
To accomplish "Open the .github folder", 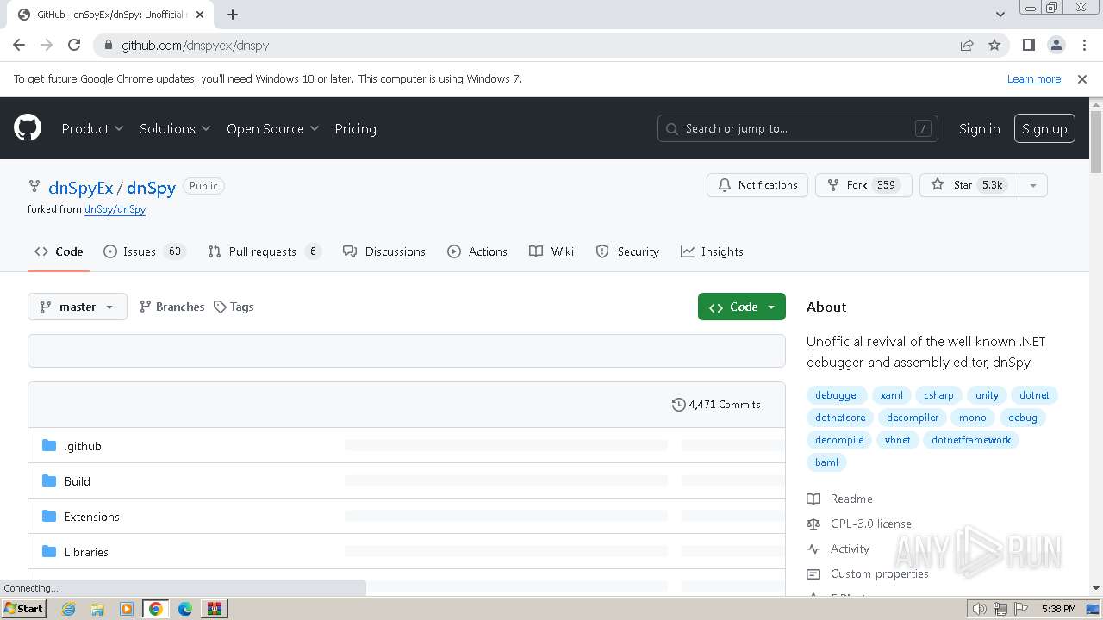I will point(83,446).
